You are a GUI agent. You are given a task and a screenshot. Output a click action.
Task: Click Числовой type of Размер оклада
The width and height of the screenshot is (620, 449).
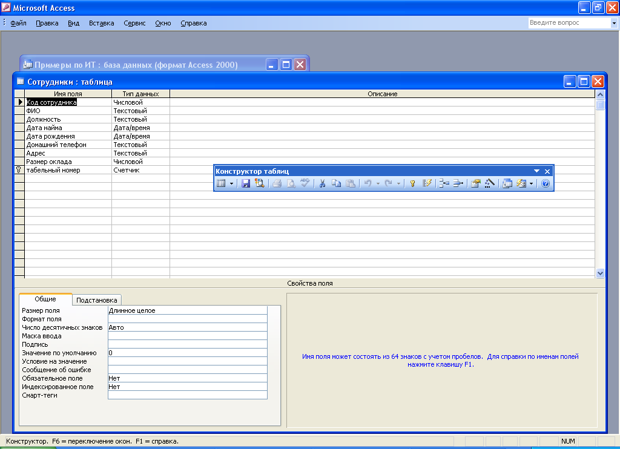tap(140, 162)
